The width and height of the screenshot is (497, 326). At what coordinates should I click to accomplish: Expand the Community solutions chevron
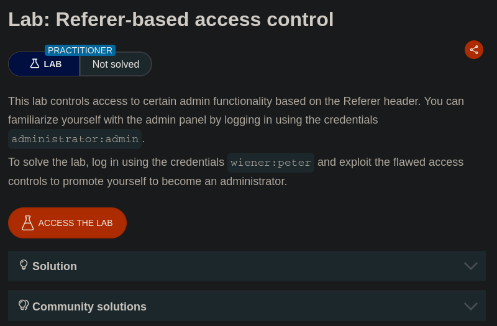click(x=470, y=306)
